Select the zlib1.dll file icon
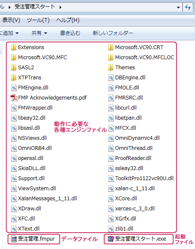This screenshot has height=249, width=195. [x=111, y=229]
